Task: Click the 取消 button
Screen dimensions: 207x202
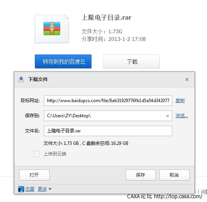Action: (174, 175)
